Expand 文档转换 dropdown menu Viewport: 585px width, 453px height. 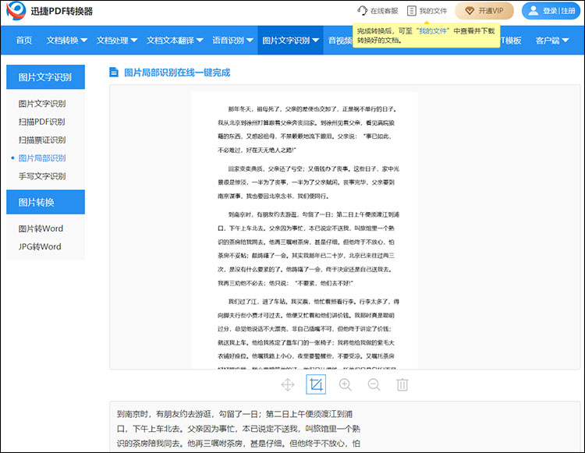tap(67, 41)
